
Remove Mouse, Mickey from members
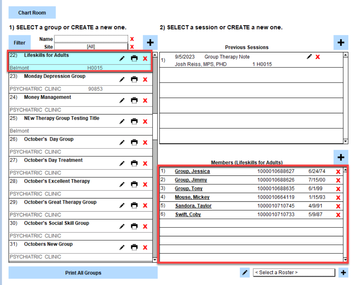[338, 197]
